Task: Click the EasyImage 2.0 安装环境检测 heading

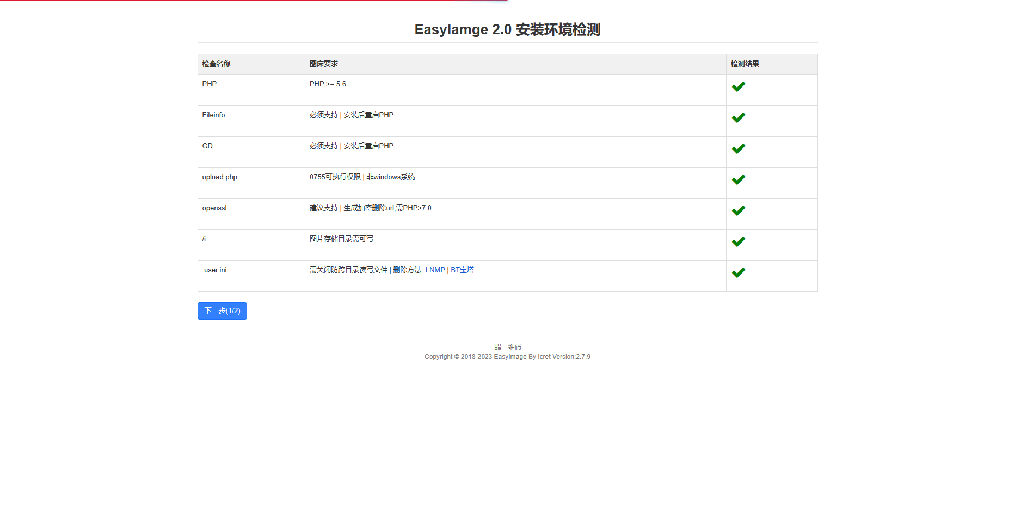Action: 507,29
